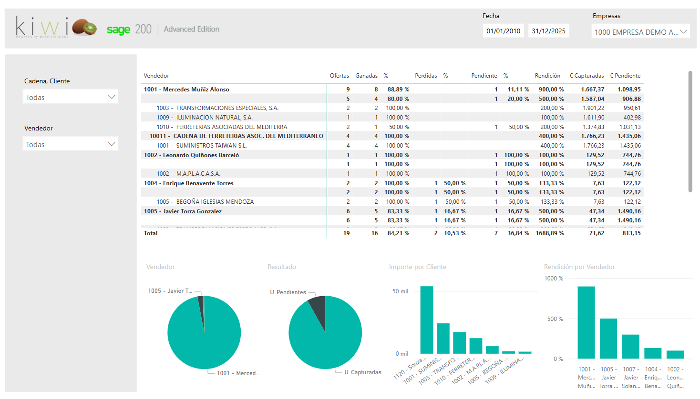Open the Empresas dropdown

pos(640,32)
